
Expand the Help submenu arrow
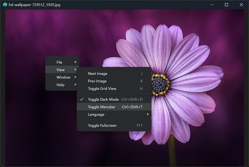tap(75, 85)
